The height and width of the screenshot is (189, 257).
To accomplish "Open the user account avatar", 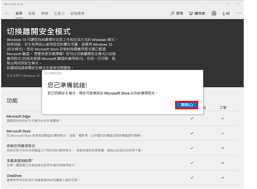I will pos(214,13).
